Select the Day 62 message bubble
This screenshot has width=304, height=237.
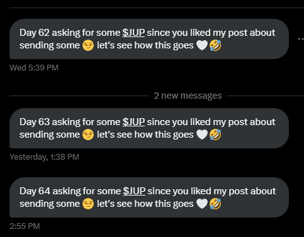149,39
